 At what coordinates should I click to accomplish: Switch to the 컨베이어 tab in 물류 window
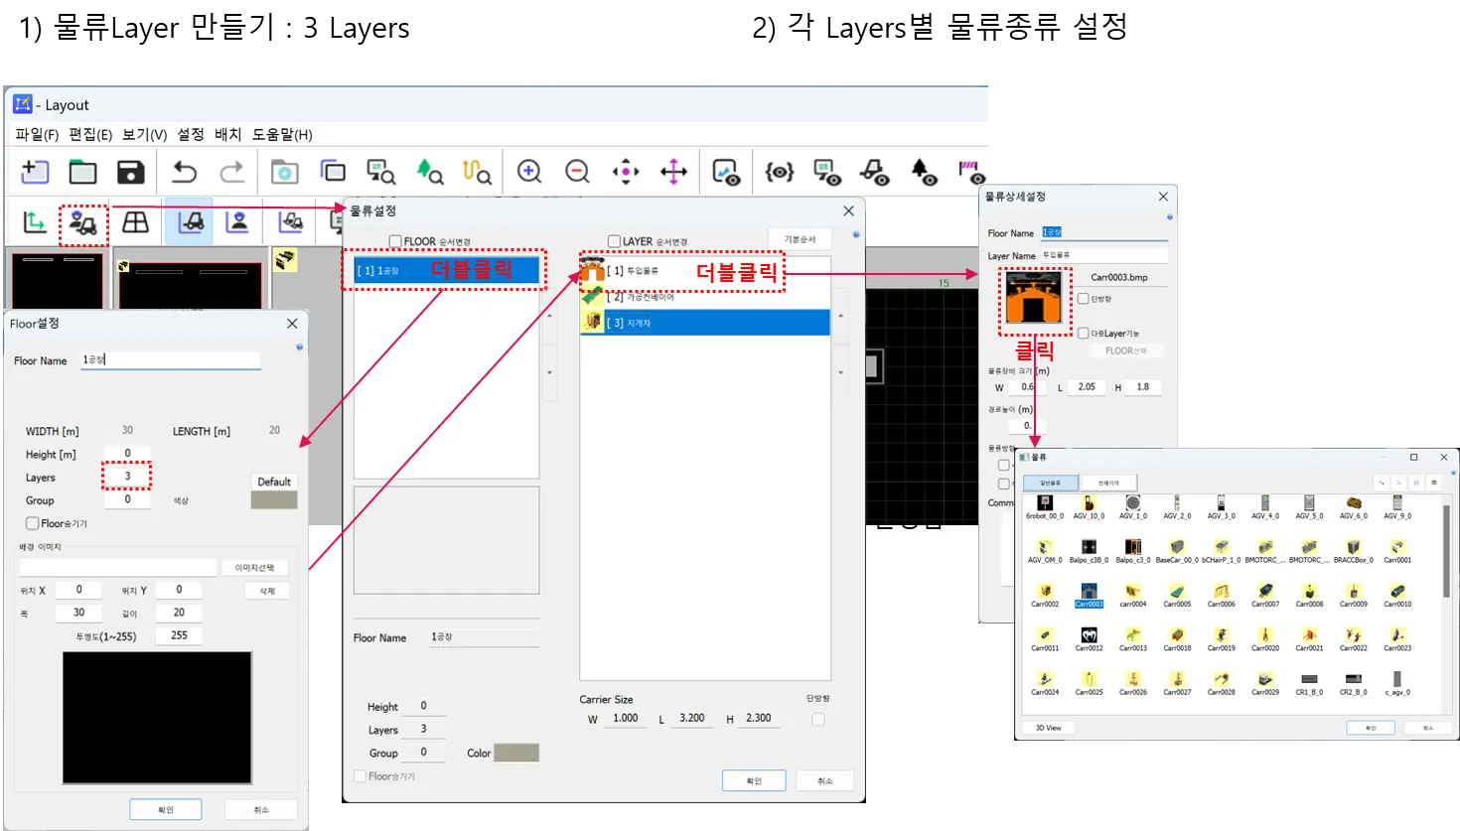click(1108, 483)
